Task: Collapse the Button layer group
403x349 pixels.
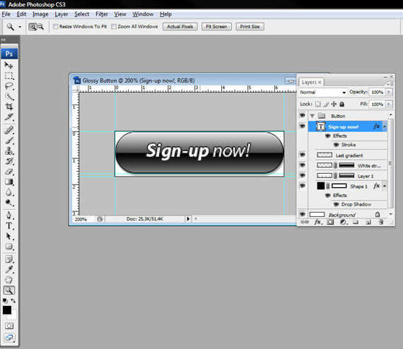Action: (x=313, y=116)
